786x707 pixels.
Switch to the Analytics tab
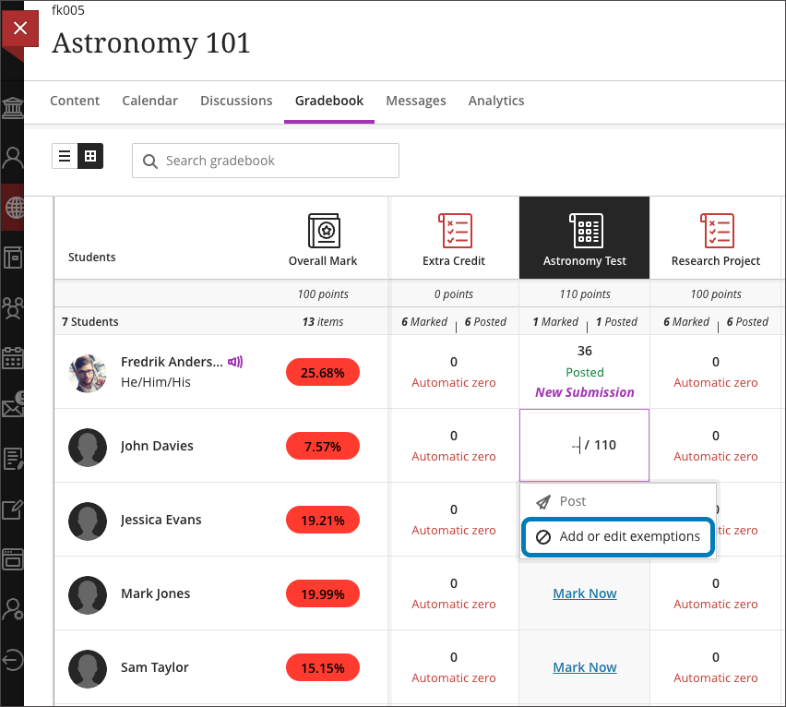(495, 101)
